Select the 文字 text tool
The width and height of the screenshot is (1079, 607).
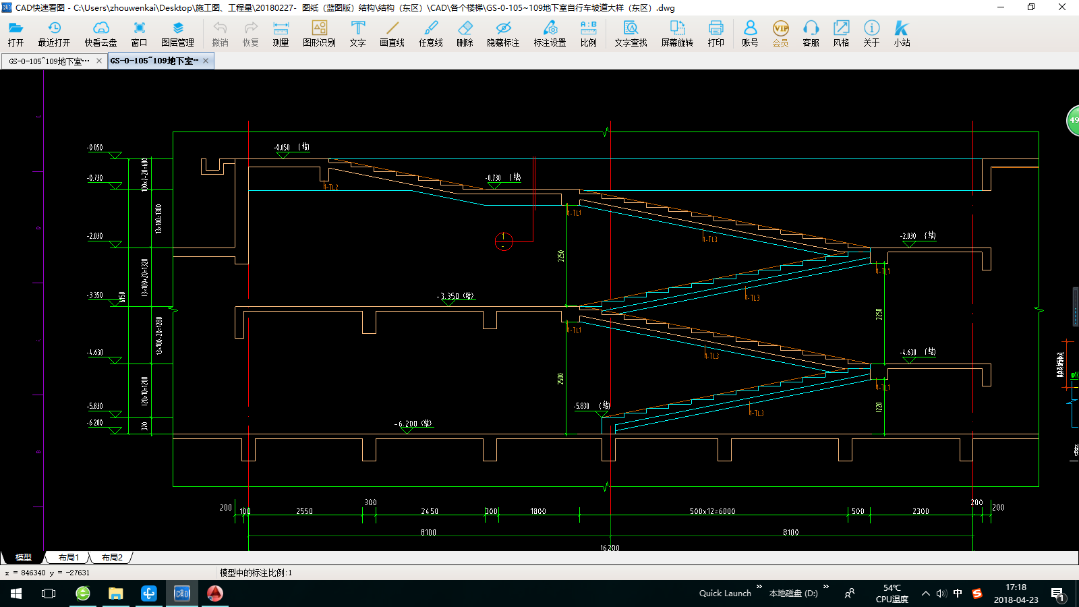[x=357, y=34]
